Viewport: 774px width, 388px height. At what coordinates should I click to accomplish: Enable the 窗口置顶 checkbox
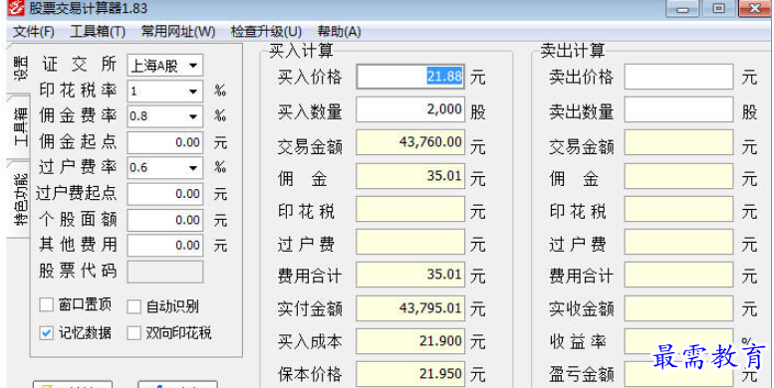coord(46,305)
